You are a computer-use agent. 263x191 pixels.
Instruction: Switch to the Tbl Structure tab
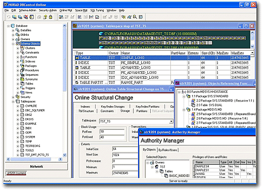(x=86, y=111)
